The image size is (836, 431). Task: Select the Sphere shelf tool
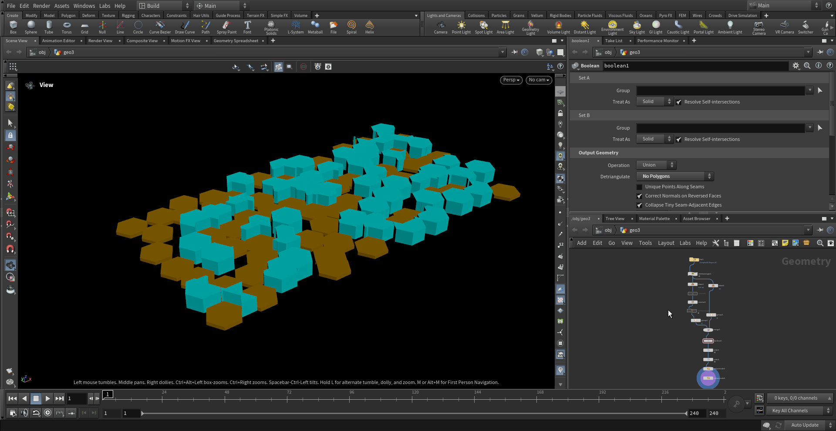point(31,27)
